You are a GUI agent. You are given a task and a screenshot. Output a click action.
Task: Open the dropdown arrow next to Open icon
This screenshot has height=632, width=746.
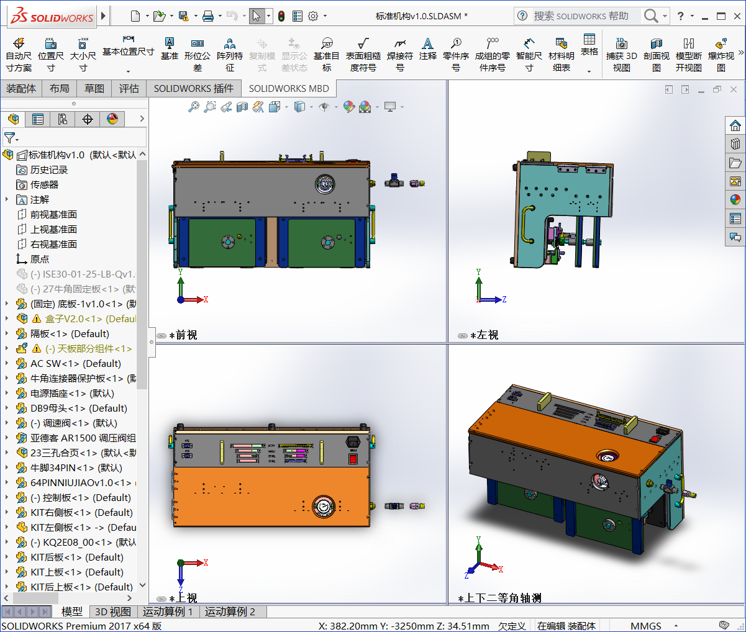pos(171,16)
